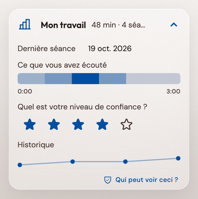Click the darkest blue listening bar segment
Screen dimensions: 198x199
tap(85, 79)
